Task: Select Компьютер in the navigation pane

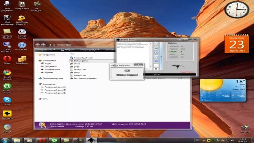Action: click(x=47, y=84)
